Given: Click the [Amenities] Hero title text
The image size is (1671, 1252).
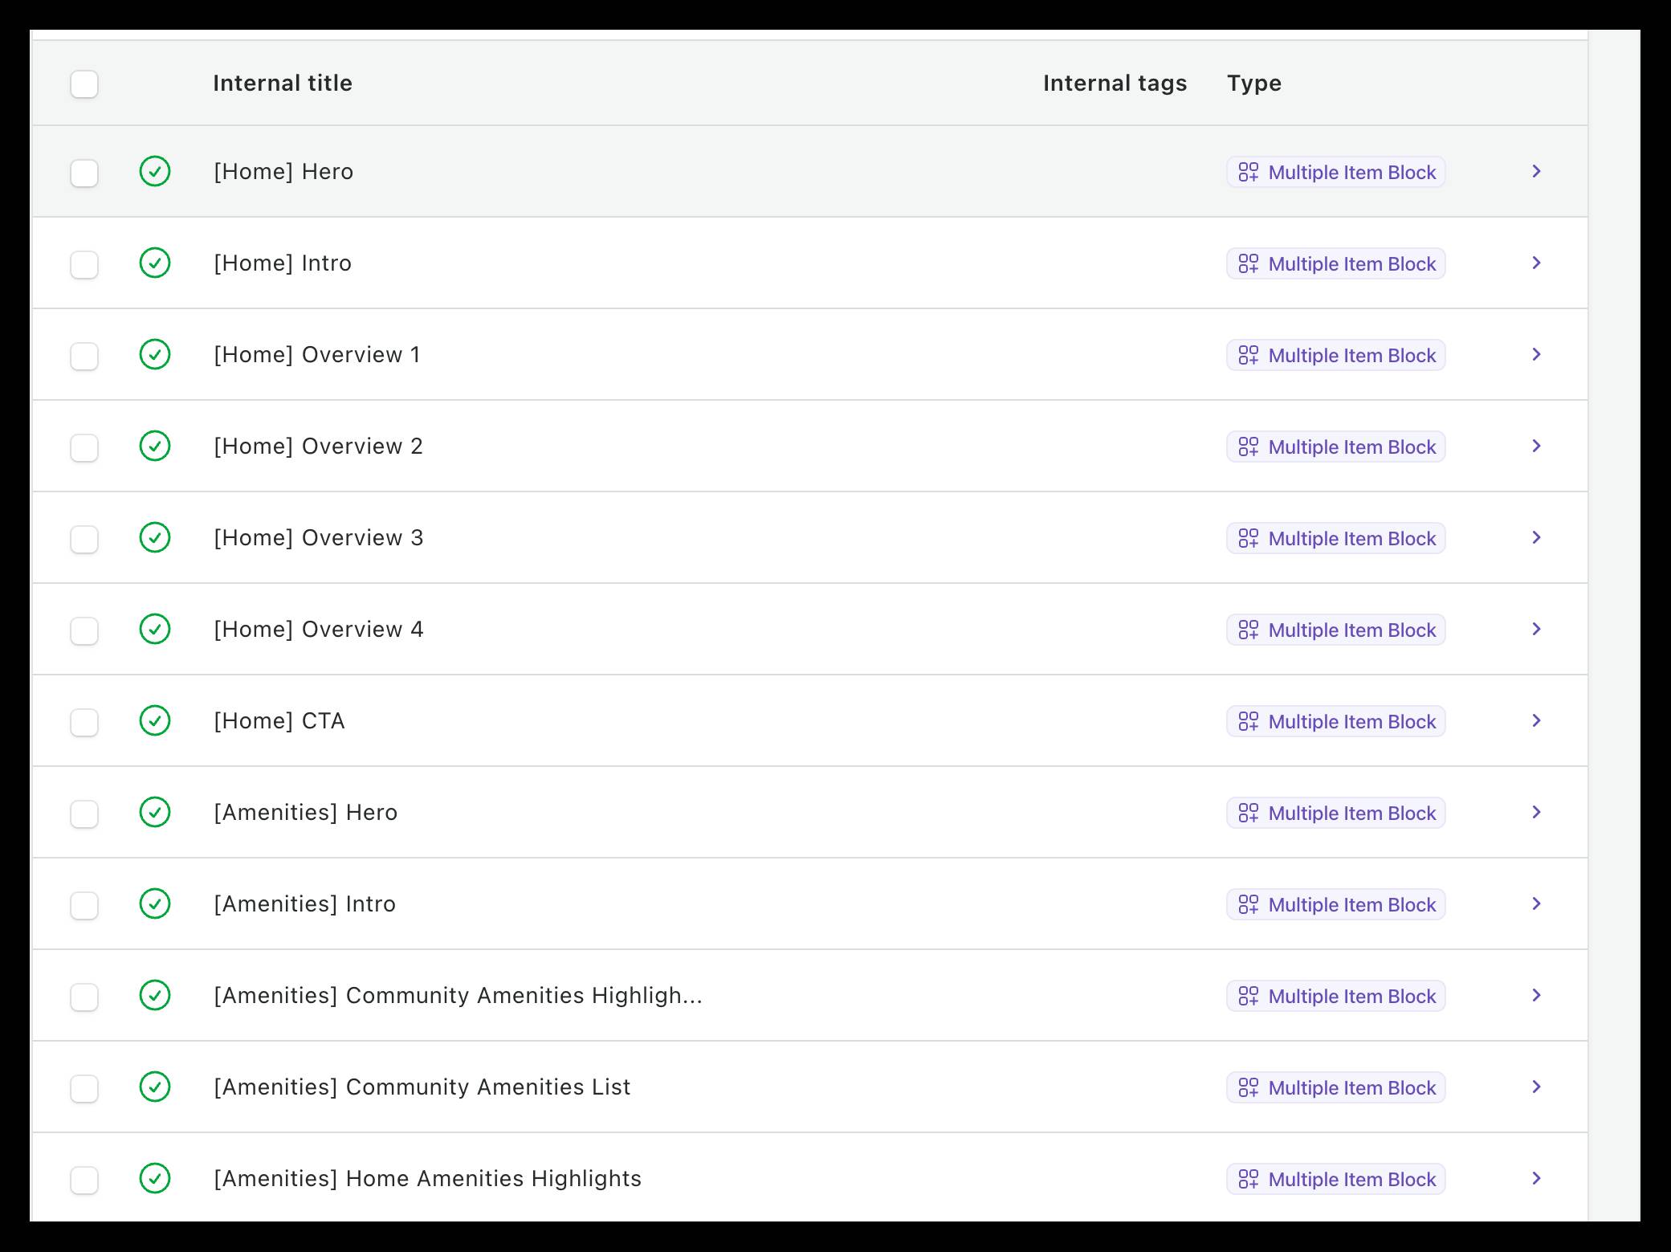Looking at the screenshot, I should tap(306, 813).
